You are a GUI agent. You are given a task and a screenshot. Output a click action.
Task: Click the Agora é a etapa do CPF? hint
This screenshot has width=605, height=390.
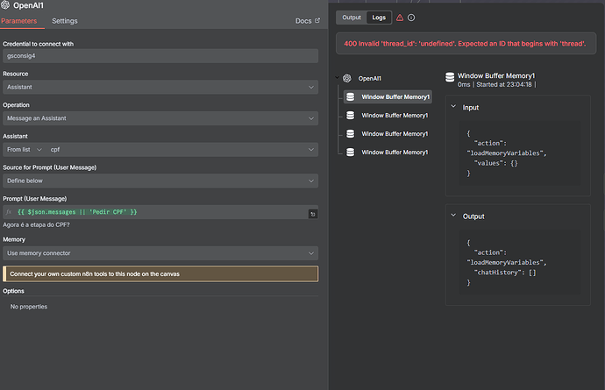point(36,225)
